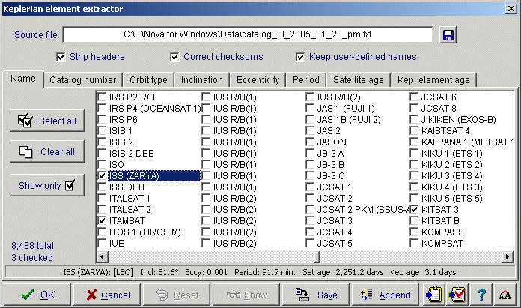Open the Satellite age tab
Image resolution: width=521 pixels, height=308 pixels.
coord(359,80)
